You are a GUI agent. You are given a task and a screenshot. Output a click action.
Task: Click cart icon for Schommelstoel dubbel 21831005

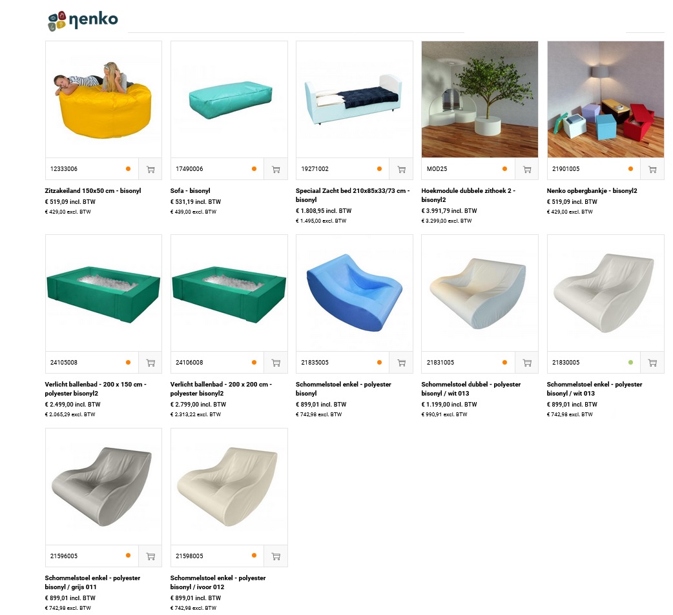(x=527, y=363)
